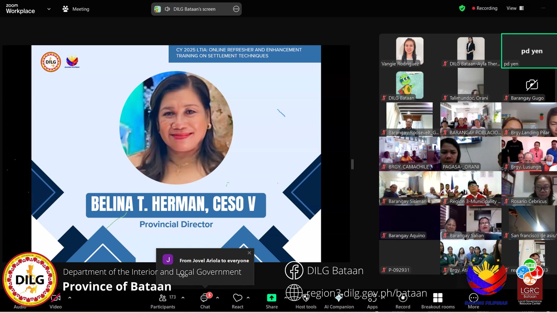Click the speaker icon beside DILG Bataan's screen
The image size is (557, 313).
167,9
